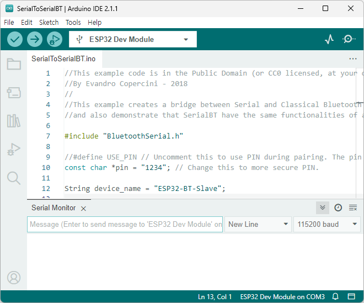Click line number 7 in gutter
The height and width of the screenshot is (303, 364).
(48, 136)
